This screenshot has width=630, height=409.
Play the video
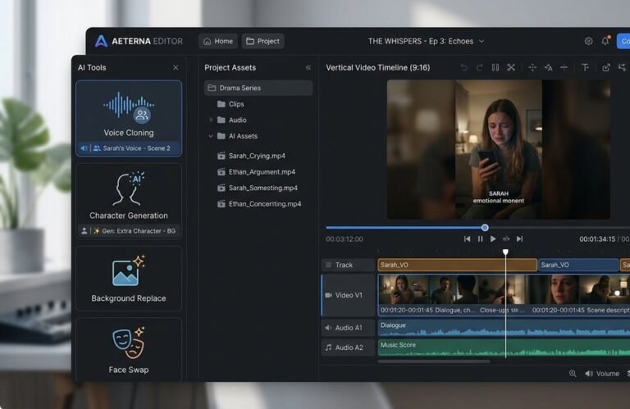pos(493,239)
